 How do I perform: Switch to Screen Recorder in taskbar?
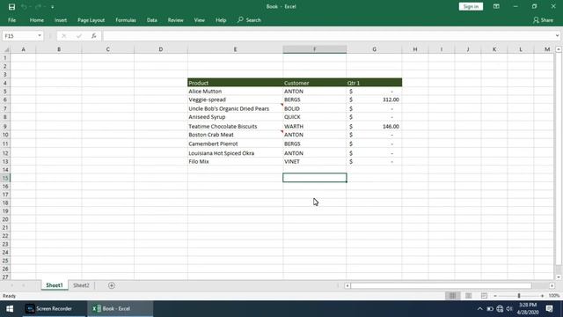point(54,309)
